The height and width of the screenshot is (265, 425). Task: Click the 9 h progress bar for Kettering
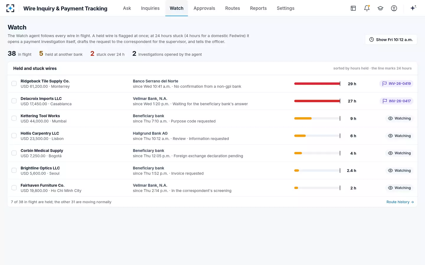(x=317, y=118)
